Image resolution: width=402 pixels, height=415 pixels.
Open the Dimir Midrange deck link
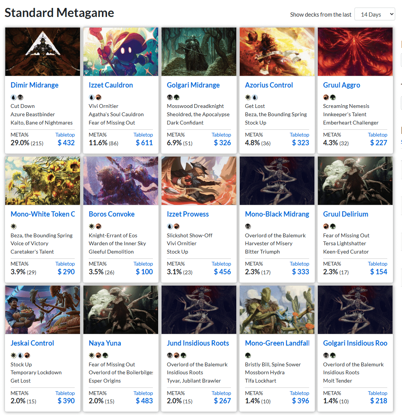[x=34, y=85]
